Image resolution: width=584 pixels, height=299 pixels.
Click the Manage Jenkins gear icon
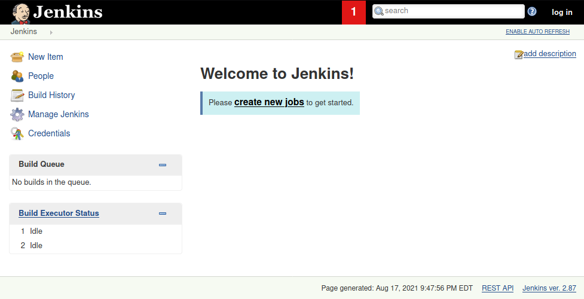(17, 114)
